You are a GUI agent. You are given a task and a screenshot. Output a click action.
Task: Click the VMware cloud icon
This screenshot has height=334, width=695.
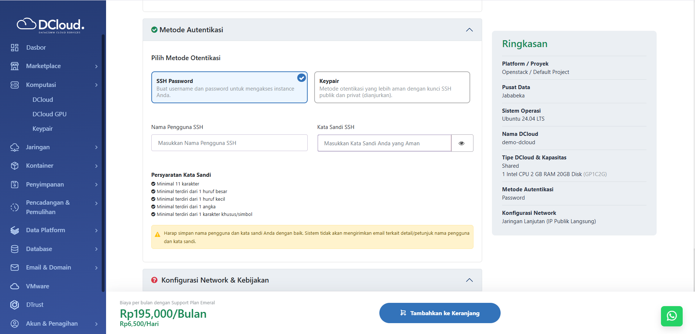click(14, 286)
